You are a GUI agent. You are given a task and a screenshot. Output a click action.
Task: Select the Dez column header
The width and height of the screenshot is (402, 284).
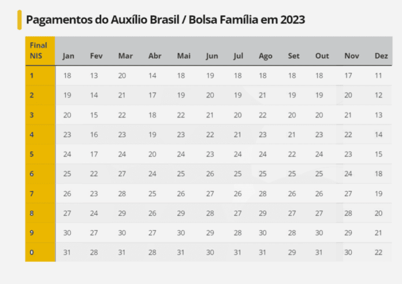(x=381, y=56)
